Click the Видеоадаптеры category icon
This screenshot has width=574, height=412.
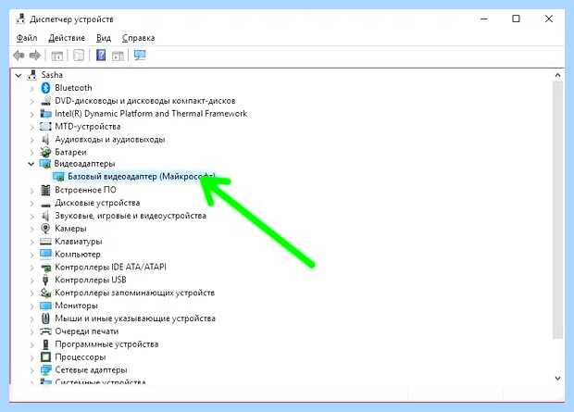[x=45, y=164]
